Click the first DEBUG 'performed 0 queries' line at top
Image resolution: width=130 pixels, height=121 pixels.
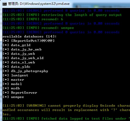61,11
